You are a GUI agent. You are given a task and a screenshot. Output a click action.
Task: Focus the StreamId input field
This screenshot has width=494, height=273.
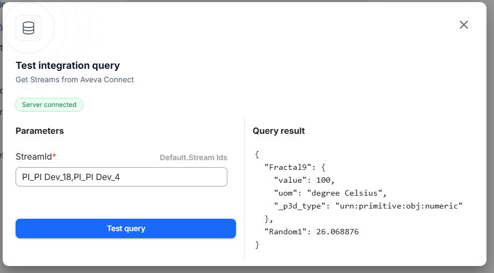[121, 177]
